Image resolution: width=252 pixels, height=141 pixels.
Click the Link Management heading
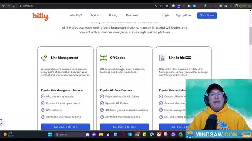click(65, 58)
